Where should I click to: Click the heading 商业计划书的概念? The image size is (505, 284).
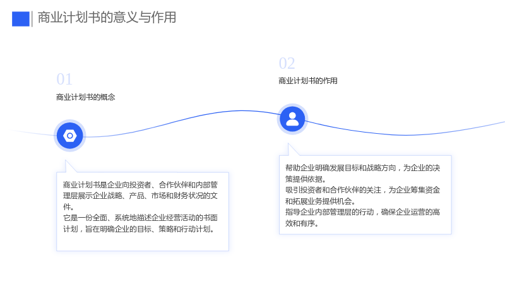pyautogui.click(x=86, y=97)
